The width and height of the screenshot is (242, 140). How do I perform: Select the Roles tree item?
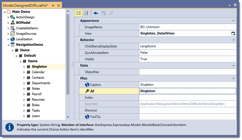pos(36,105)
